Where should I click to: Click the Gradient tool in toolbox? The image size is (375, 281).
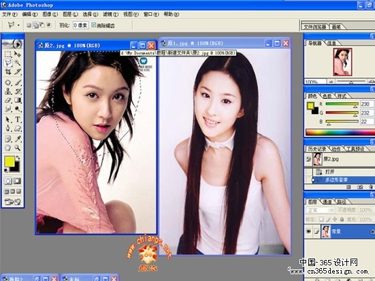[18, 100]
